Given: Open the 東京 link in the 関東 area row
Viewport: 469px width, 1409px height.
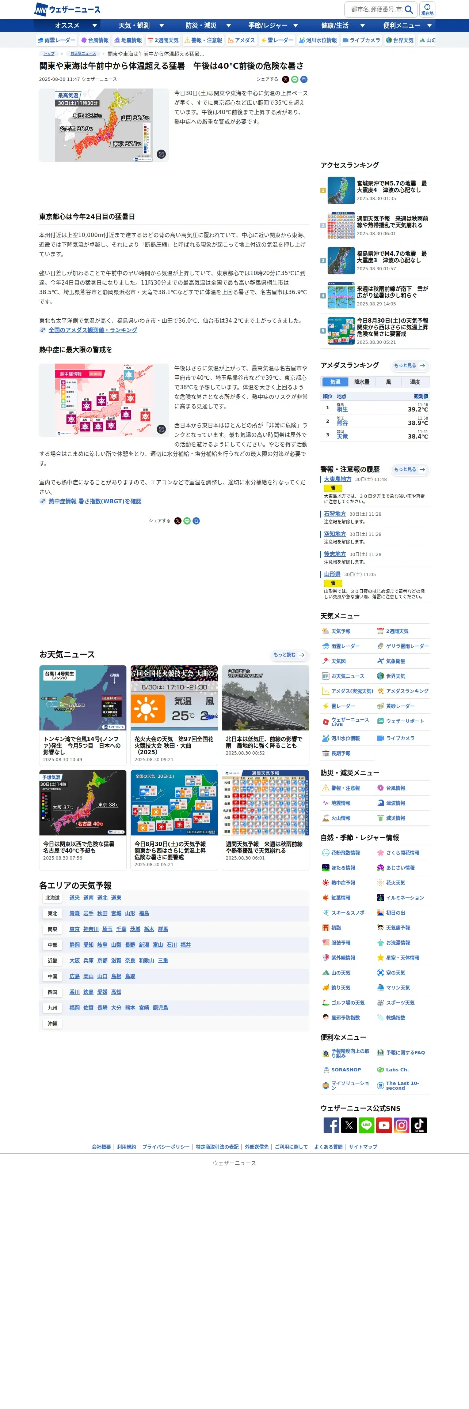Looking at the screenshot, I should (74, 929).
